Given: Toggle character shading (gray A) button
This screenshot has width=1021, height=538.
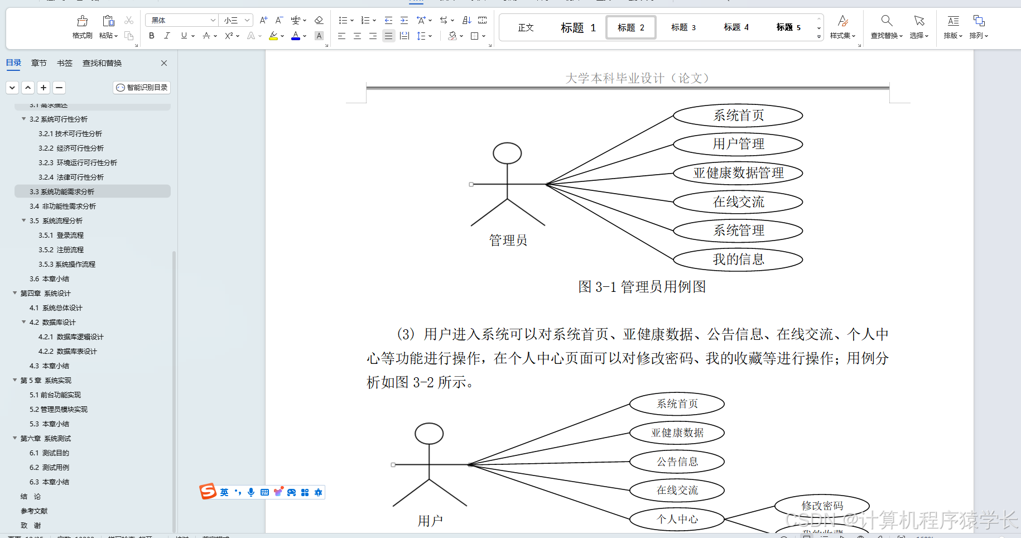Looking at the screenshot, I should pos(319,36).
